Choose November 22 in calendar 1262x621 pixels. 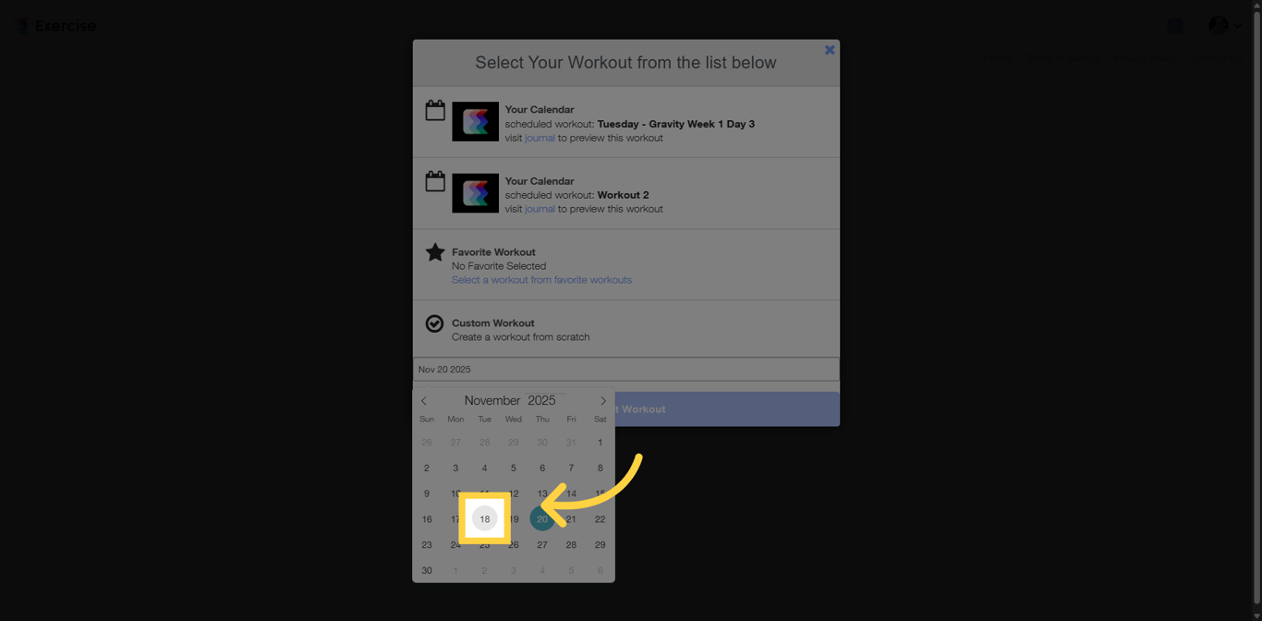tap(600, 519)
